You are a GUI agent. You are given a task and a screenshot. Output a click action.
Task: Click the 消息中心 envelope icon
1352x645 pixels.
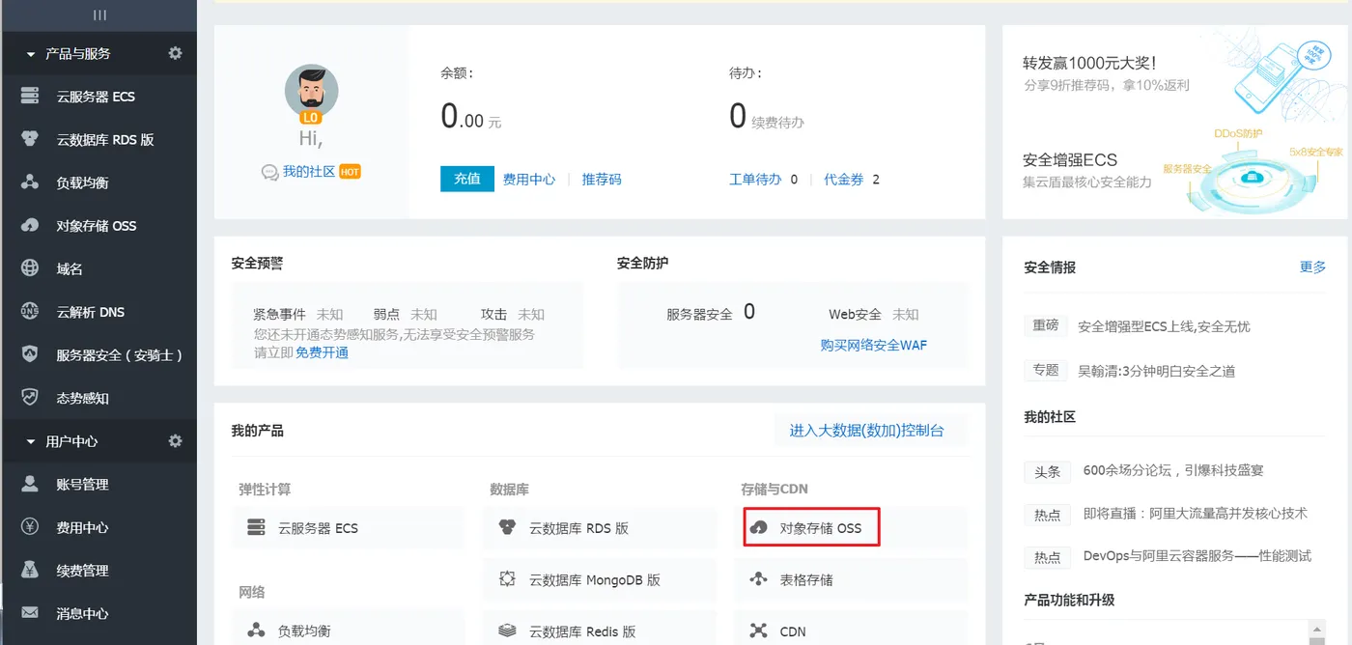[30, 613]
